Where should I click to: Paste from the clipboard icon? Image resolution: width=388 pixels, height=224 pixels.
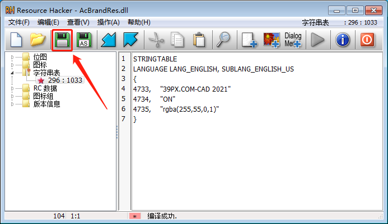tap(199, 40)
